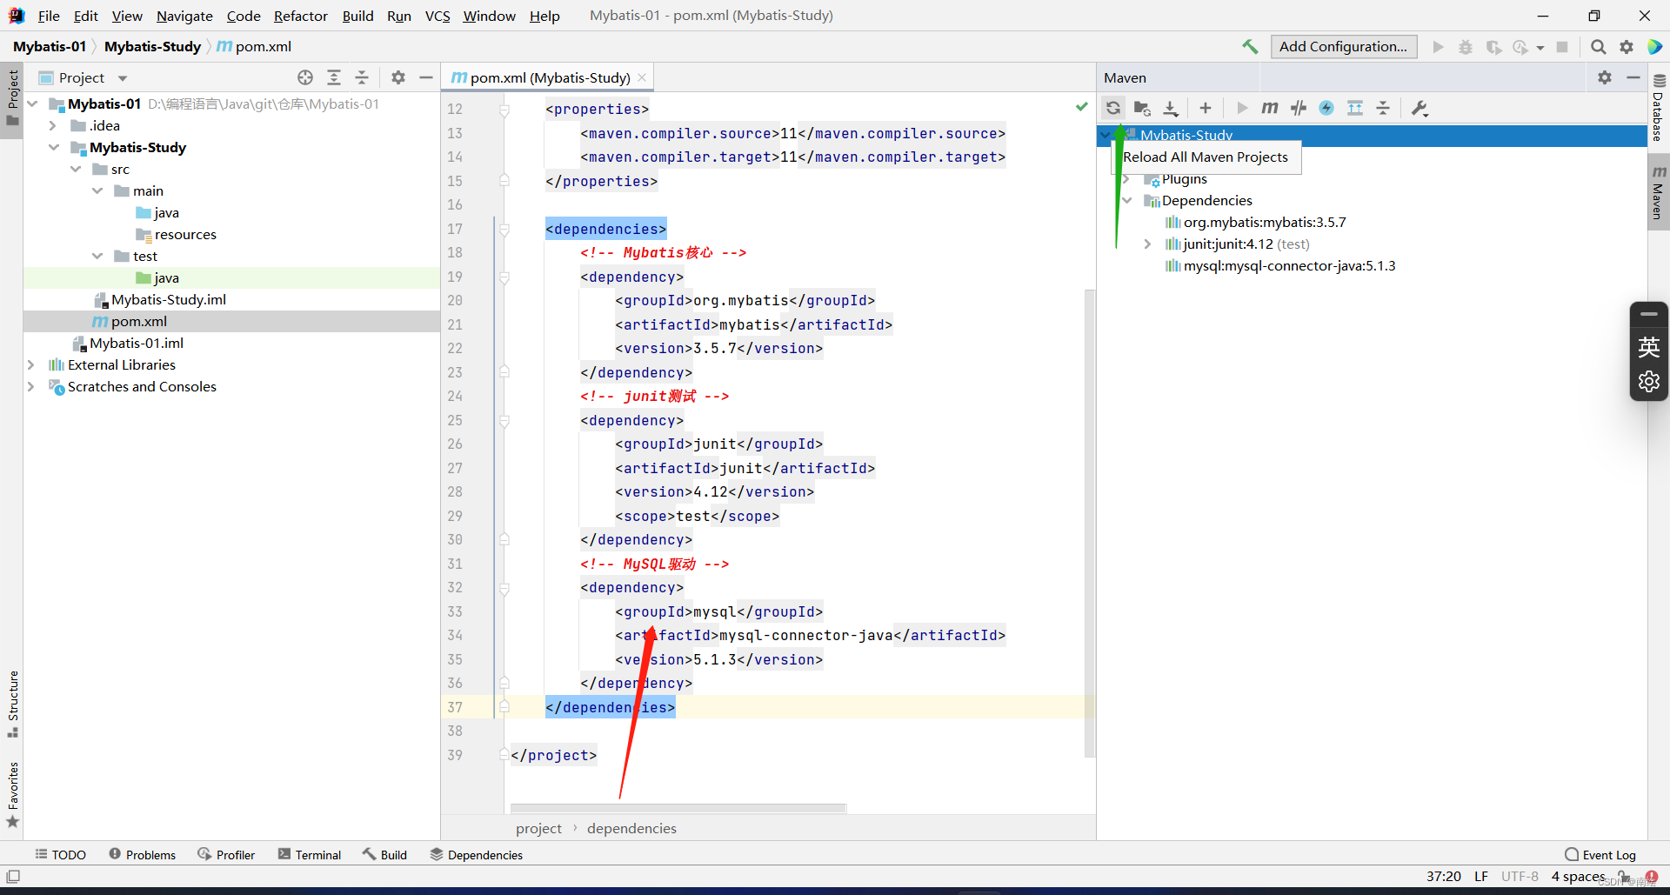Toggle Skip Tests mode in Maven
The height and width of the screenshot is (895, 1670).
pyautogui.click(x=1299, y=108)
